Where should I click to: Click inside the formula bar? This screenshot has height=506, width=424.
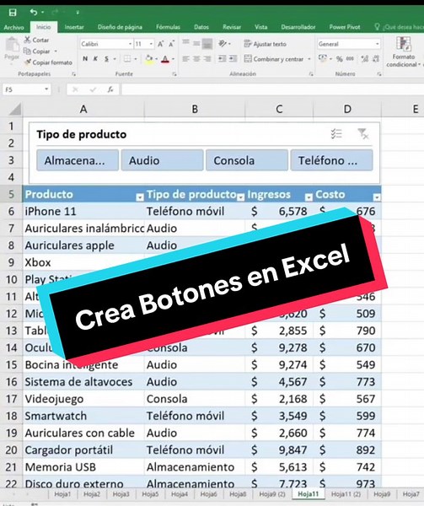point(272,89)
